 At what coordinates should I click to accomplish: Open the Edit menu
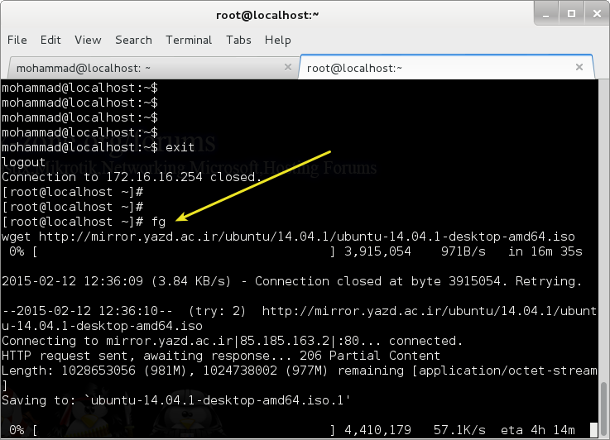pos(50,40)
